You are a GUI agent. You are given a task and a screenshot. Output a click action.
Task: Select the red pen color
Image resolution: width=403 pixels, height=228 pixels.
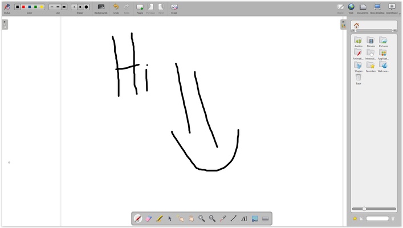coord(23,7)
